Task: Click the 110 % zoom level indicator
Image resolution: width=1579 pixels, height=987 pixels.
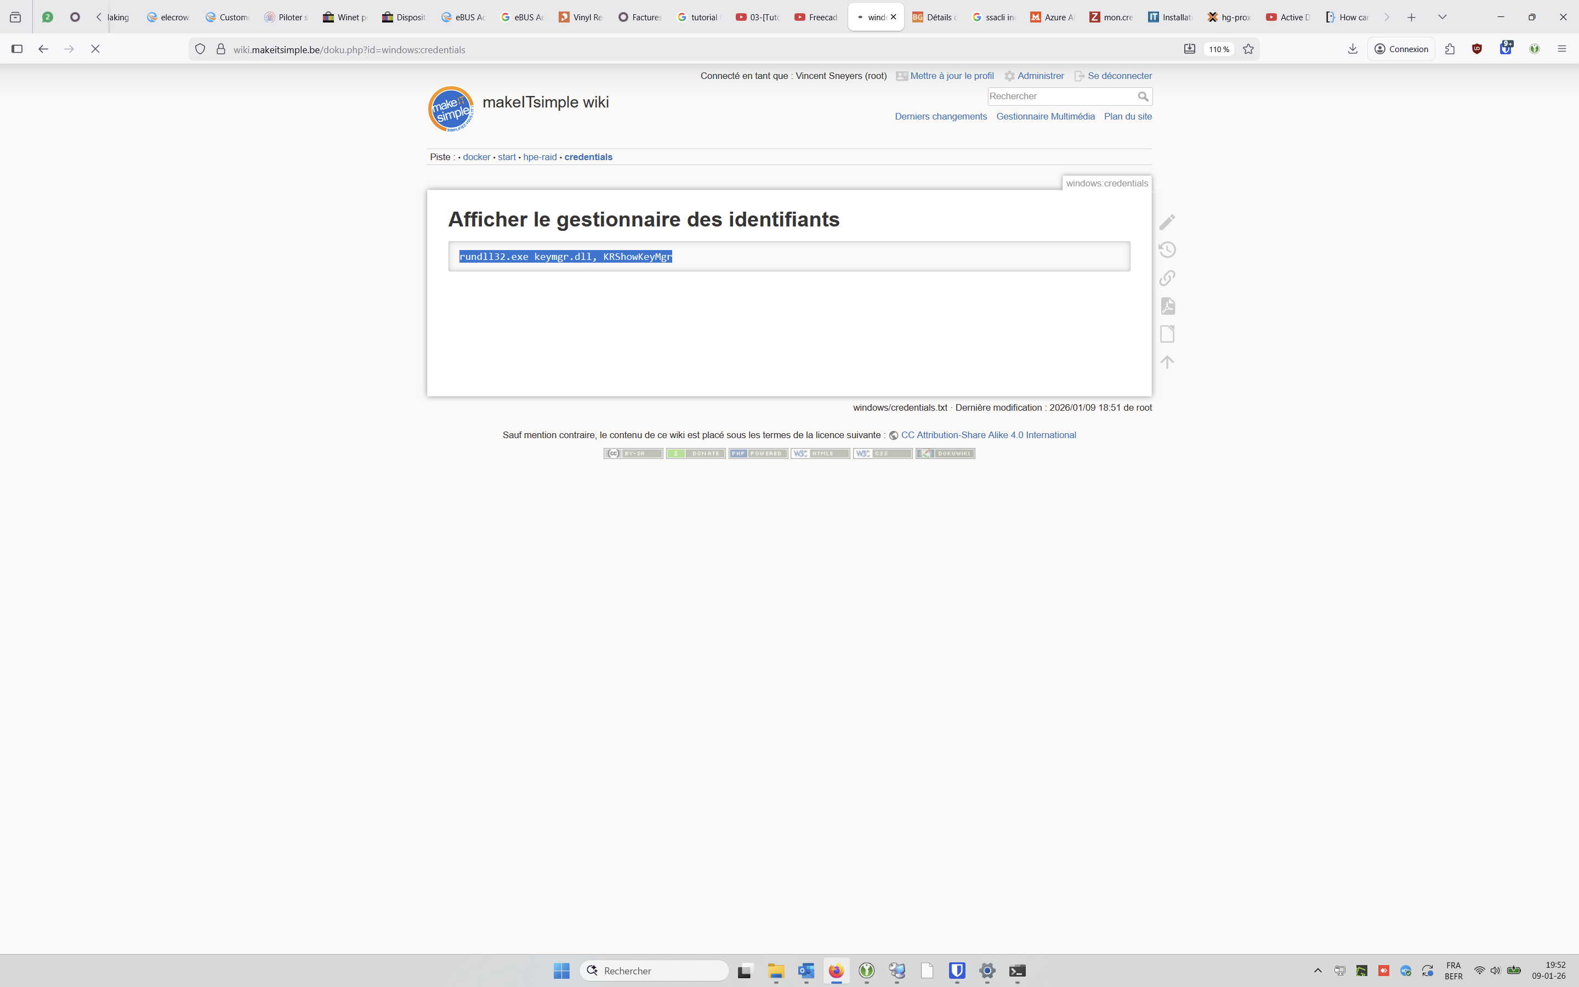Action: [1218, 49]
